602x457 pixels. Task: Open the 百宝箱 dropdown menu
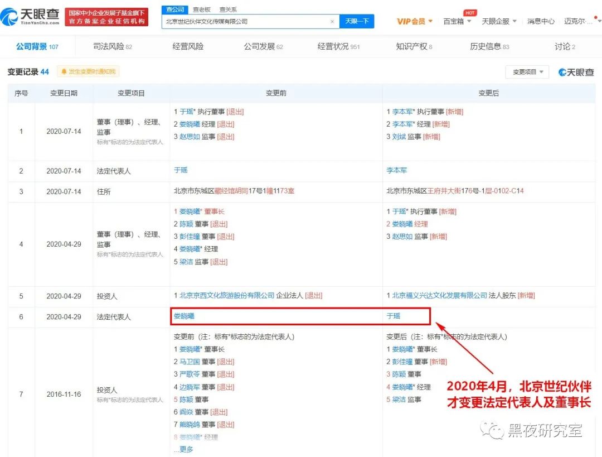tap(457, 21)
